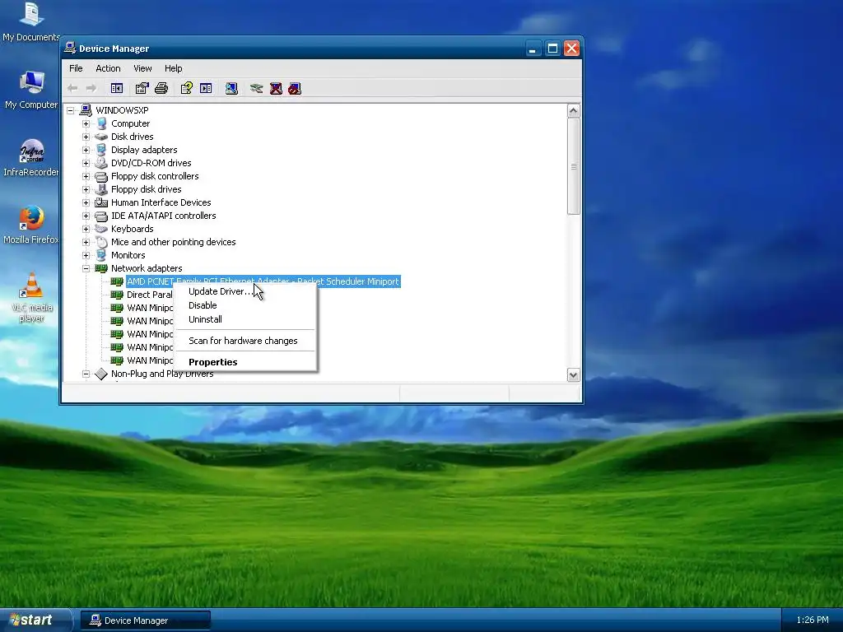Select Mice and other pointing devices label
This screenshot has width=843, height=632.
tap(173, 242)
